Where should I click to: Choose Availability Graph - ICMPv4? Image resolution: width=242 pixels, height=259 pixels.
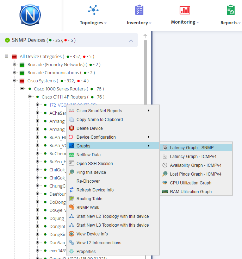[196, 165]
